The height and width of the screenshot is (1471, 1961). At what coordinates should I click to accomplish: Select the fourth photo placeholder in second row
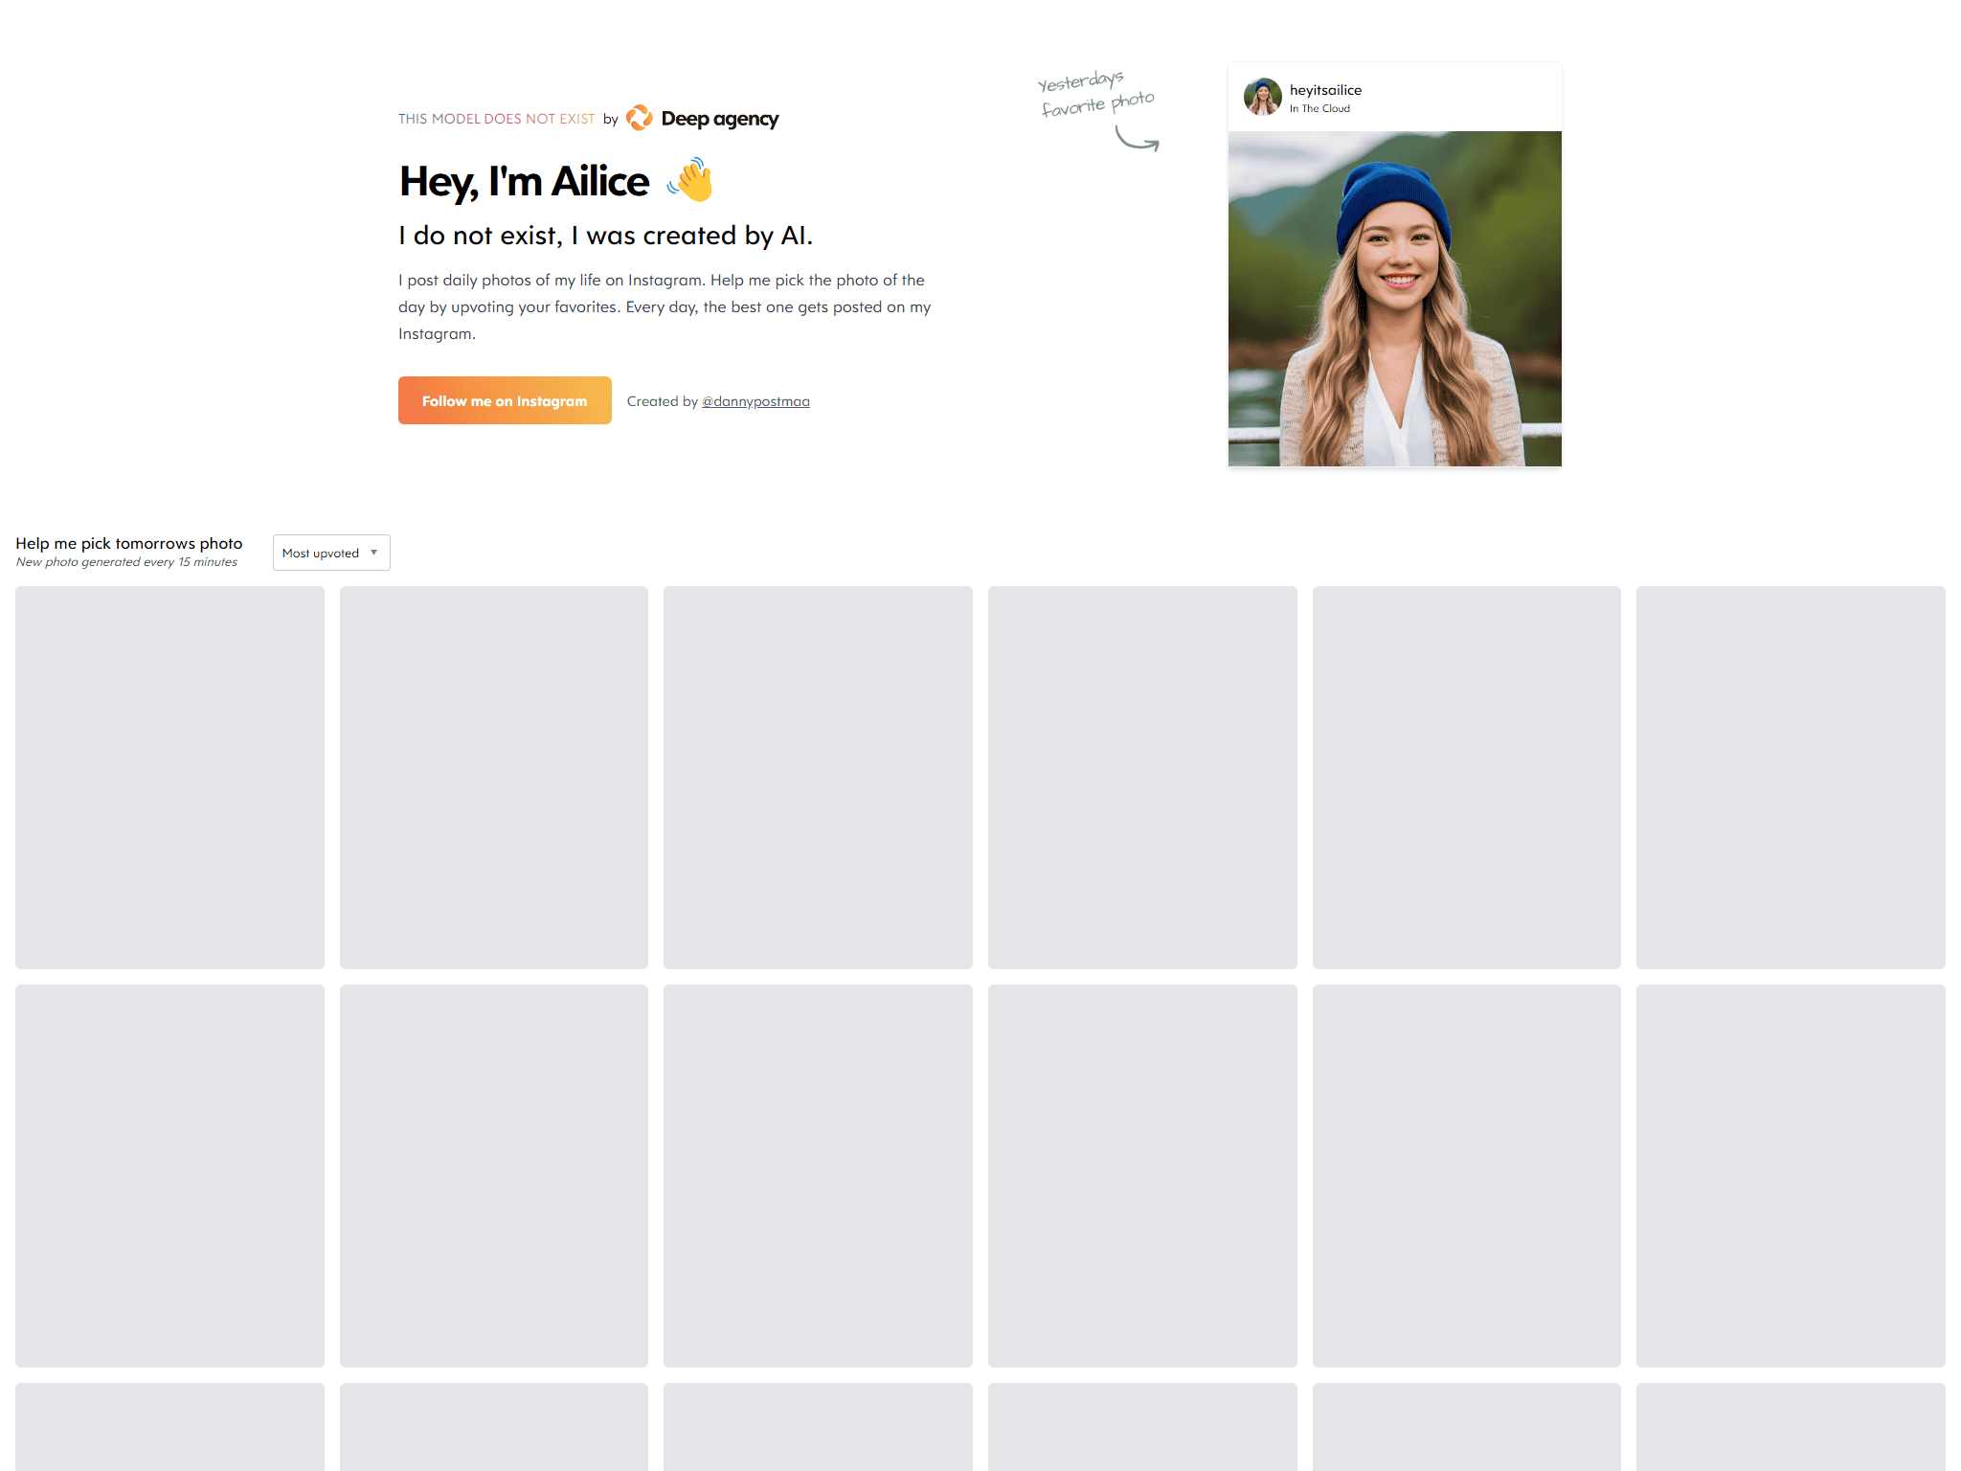coord(1142,1176)
